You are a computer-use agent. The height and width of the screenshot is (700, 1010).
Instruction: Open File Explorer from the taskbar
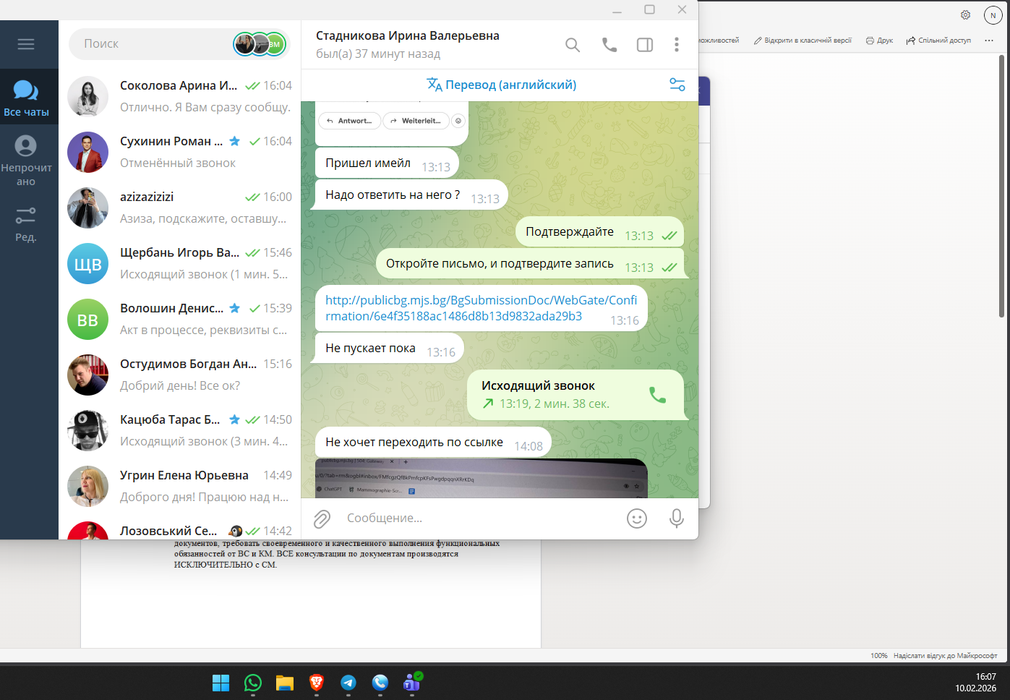pyautogui.click(x=285, y=683)
